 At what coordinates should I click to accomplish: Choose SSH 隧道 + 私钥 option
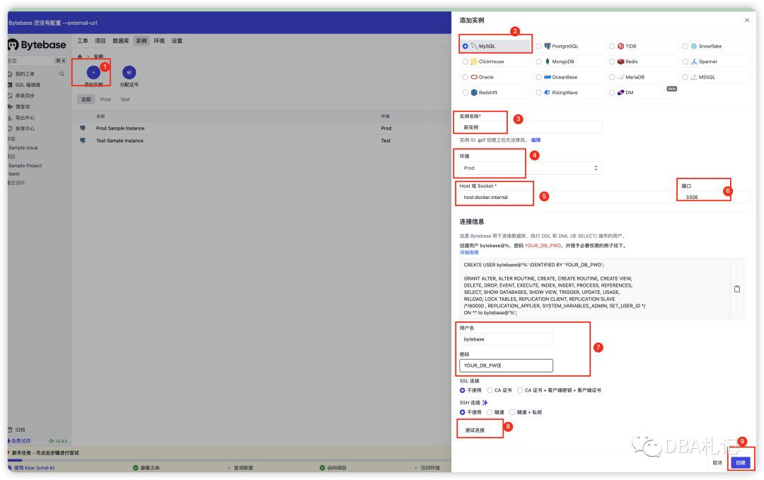click(x=525, y=412)
